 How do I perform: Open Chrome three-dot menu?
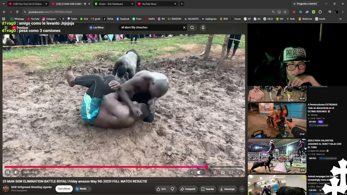pos(343,12)
